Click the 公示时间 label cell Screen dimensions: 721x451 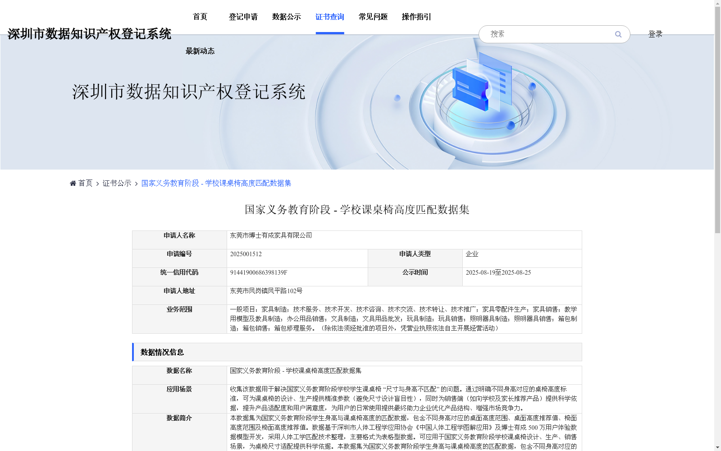415,277
